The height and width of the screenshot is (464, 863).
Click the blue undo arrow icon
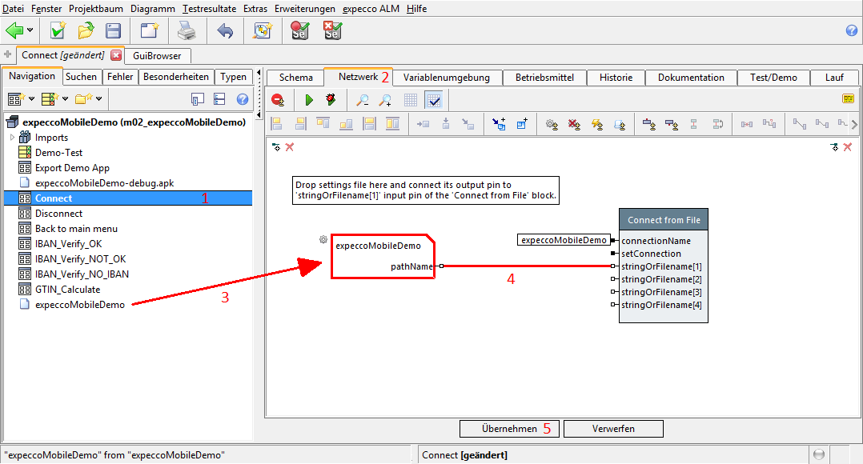225,31
